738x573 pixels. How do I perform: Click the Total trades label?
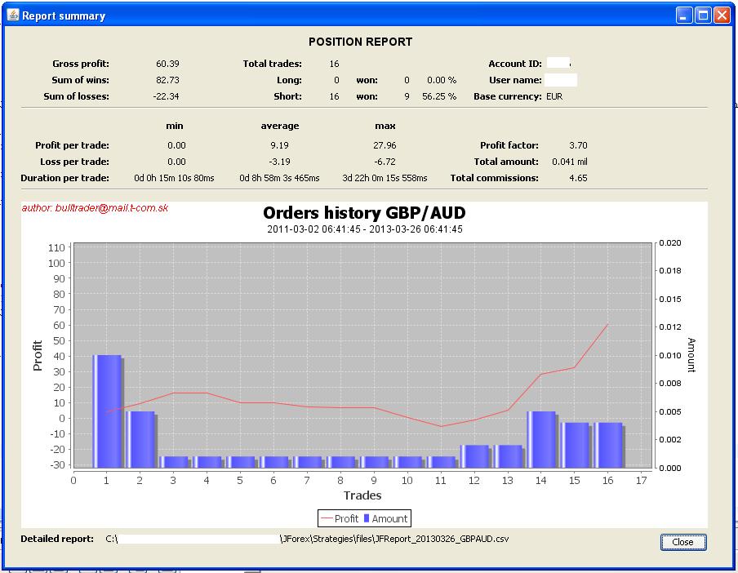point(273,64)
